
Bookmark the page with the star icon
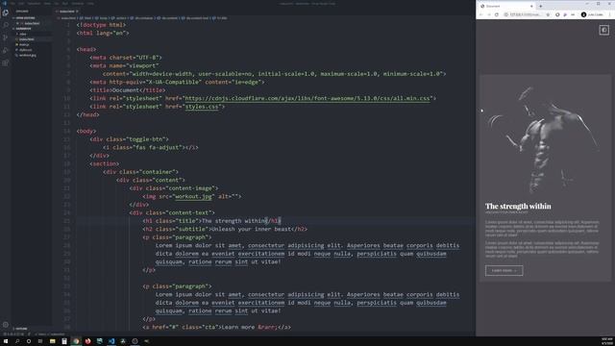click(x=548, y=14)
